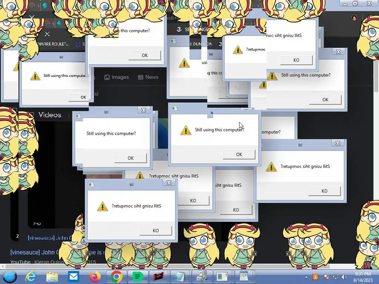Click OK in the lol dialog lacking a warning icon
379x284 pixels.
coord(131,158)
